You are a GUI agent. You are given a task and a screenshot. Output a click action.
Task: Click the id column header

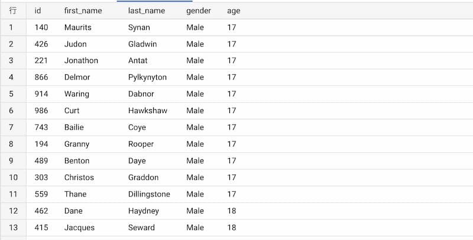point(37,11)
